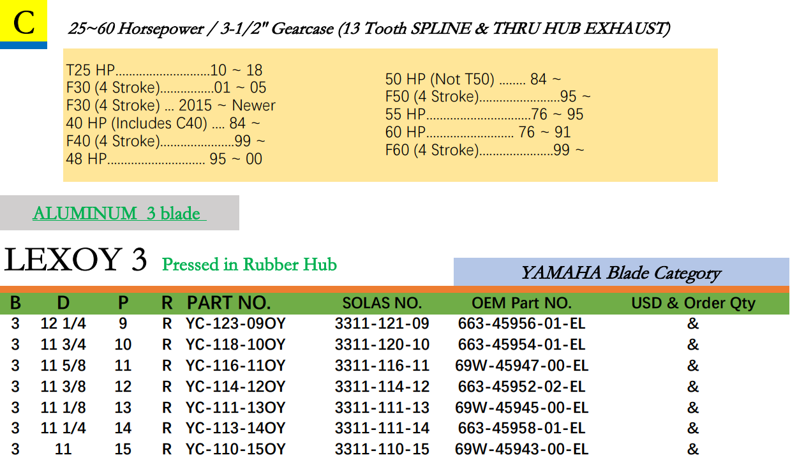Screen dimensions: 790x460
Task: Select the "40 HP (Includes C40) .... 84 ~" line
Action: 163,123
